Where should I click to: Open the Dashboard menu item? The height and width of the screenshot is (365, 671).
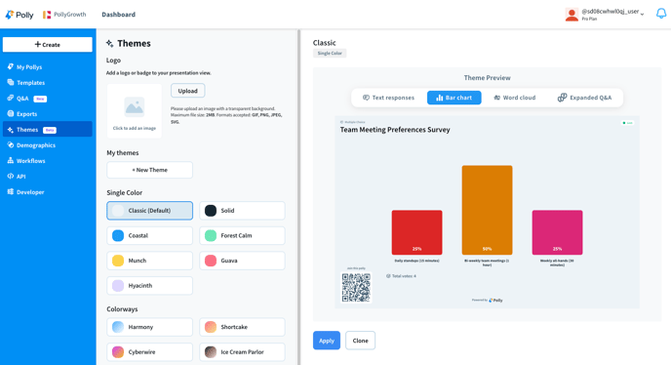pos(119,15)
